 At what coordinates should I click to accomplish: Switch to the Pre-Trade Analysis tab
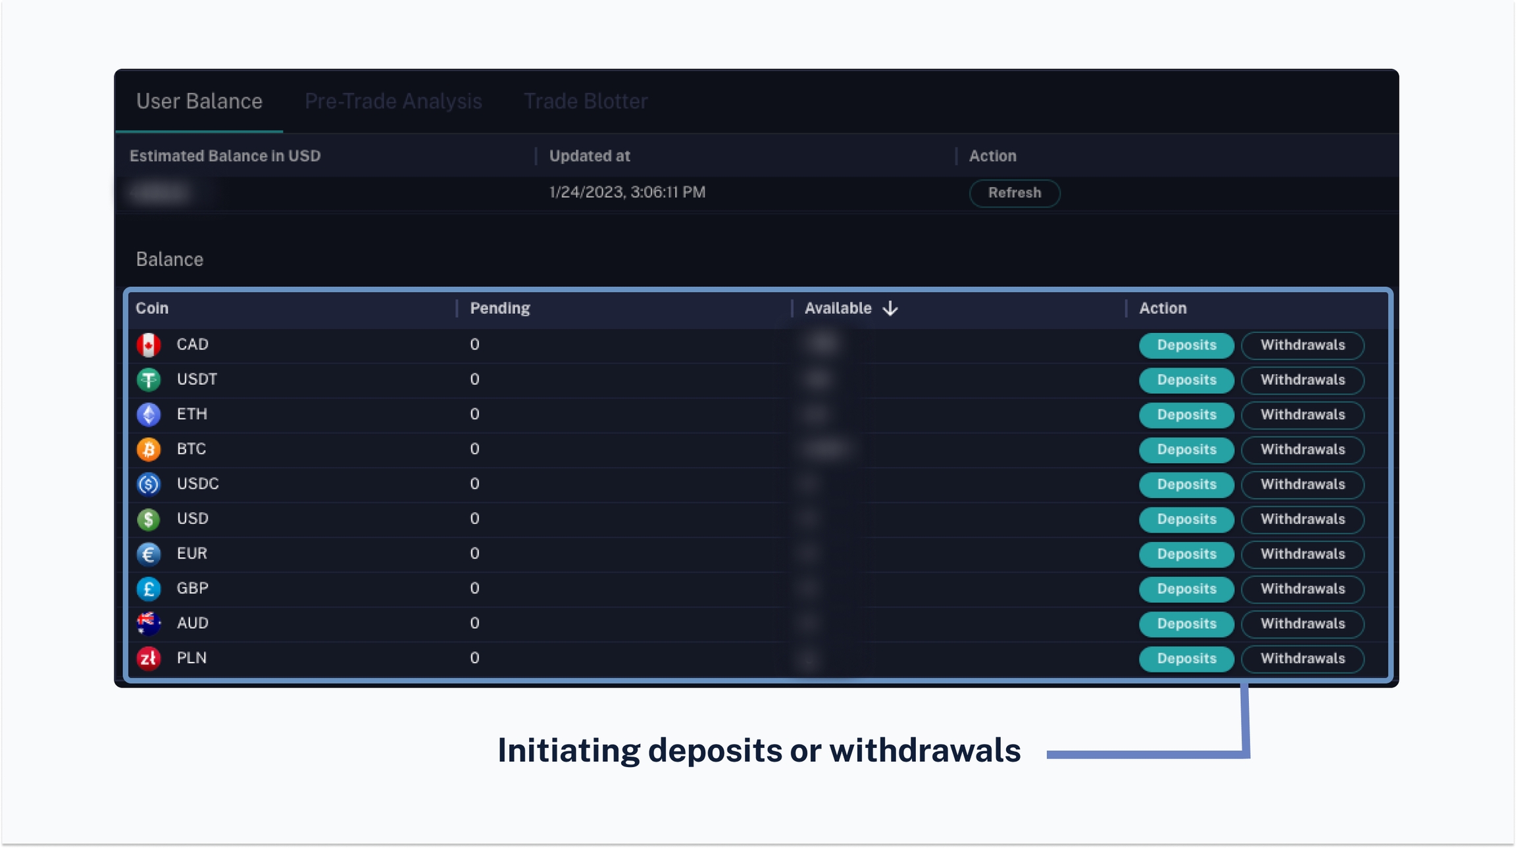click(393, 101)
